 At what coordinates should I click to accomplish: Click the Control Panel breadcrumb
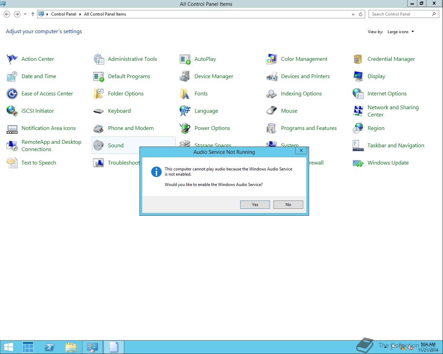coord(64,14)
